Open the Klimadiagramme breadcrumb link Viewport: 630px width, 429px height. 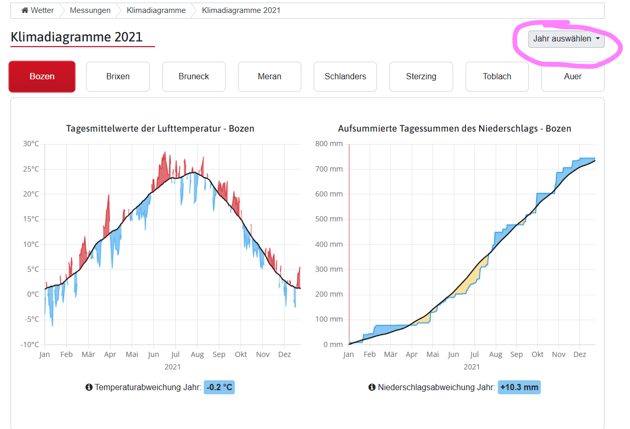coord(156,10)
